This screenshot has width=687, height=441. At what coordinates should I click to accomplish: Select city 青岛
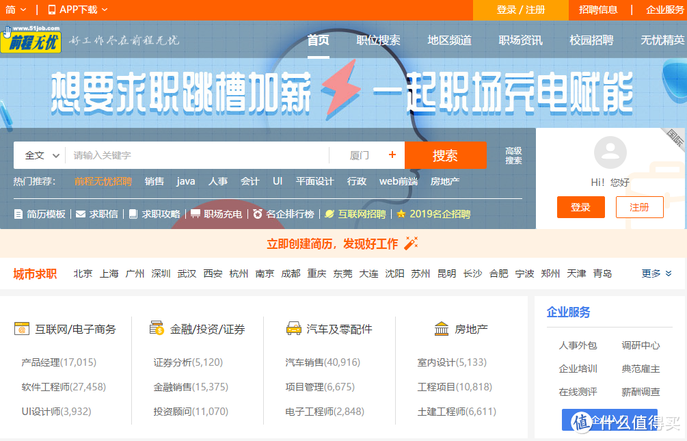(602, 273)
